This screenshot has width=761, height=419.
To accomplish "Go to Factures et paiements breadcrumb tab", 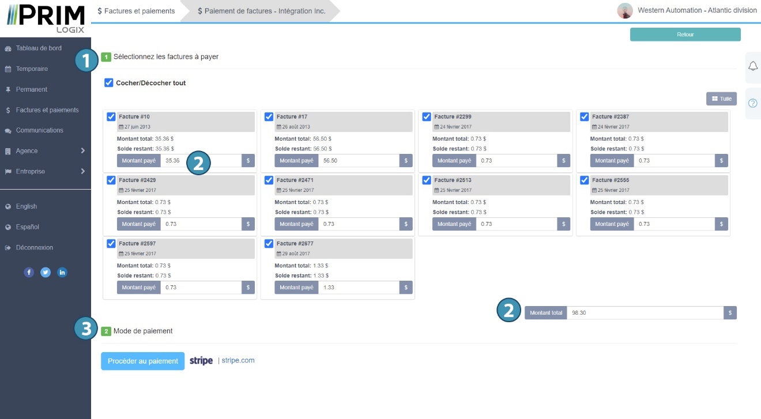I will (136, 11).
